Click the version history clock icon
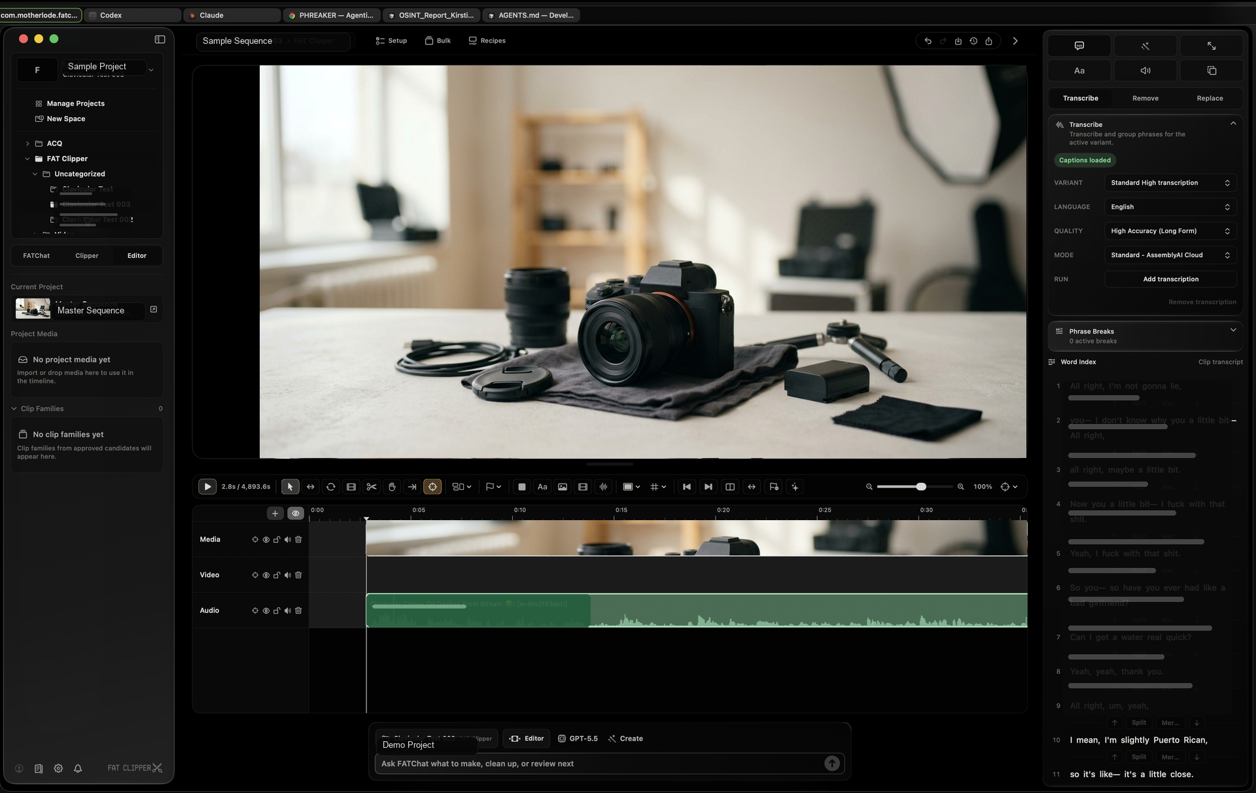Image resolution: width=1256 pixels, height=793 pixels. pos(973,41)
